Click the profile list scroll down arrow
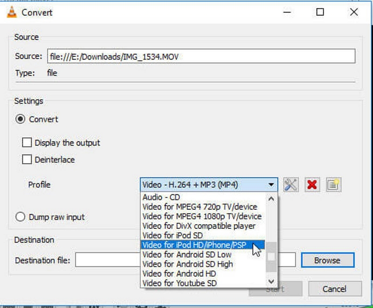 pyautogui.click(x=271, y=281)
